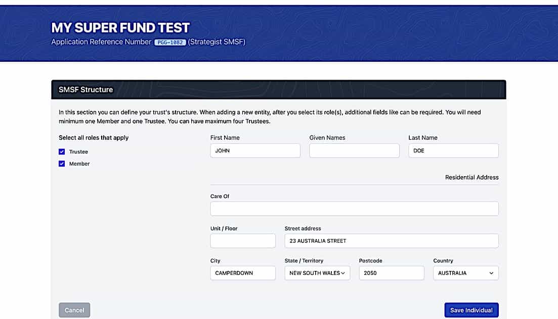Open the State / Territory dropdown
This screenshot has height=319, width=558.
point(317,272)
